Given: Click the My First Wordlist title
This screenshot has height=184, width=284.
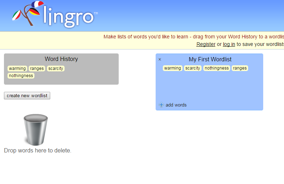Looking at the screenshot, I should [210, 60].
